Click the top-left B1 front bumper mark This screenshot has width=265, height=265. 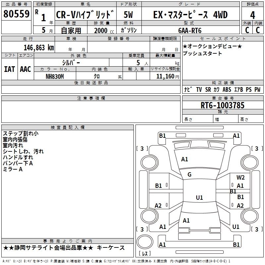pyautogui.click(x=162, y=135)
